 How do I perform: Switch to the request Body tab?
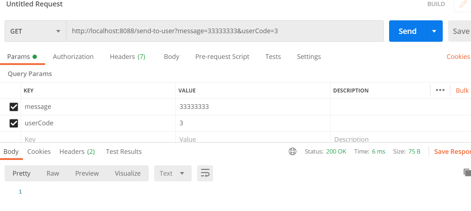172,56
